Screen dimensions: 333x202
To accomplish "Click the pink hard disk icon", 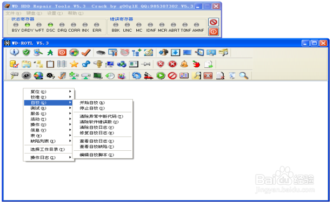I will [124, 52].
